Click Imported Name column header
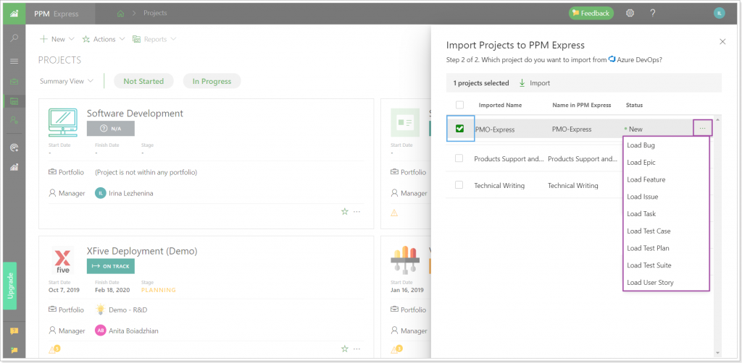The height and width of the screenshot is (363, 742). [x=499, y=105]
